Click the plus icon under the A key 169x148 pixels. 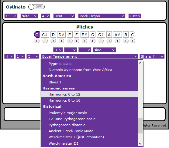click(109, 41)
